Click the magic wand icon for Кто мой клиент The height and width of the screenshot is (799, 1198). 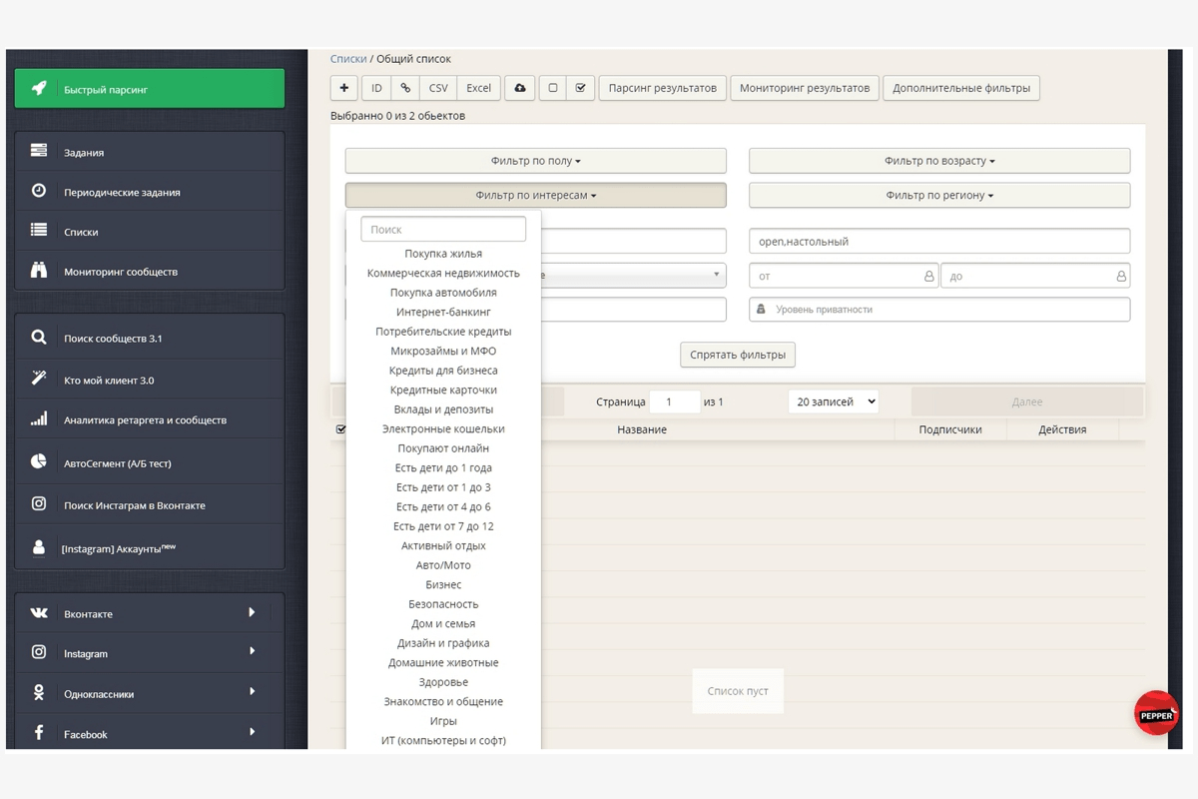[39, 379]
